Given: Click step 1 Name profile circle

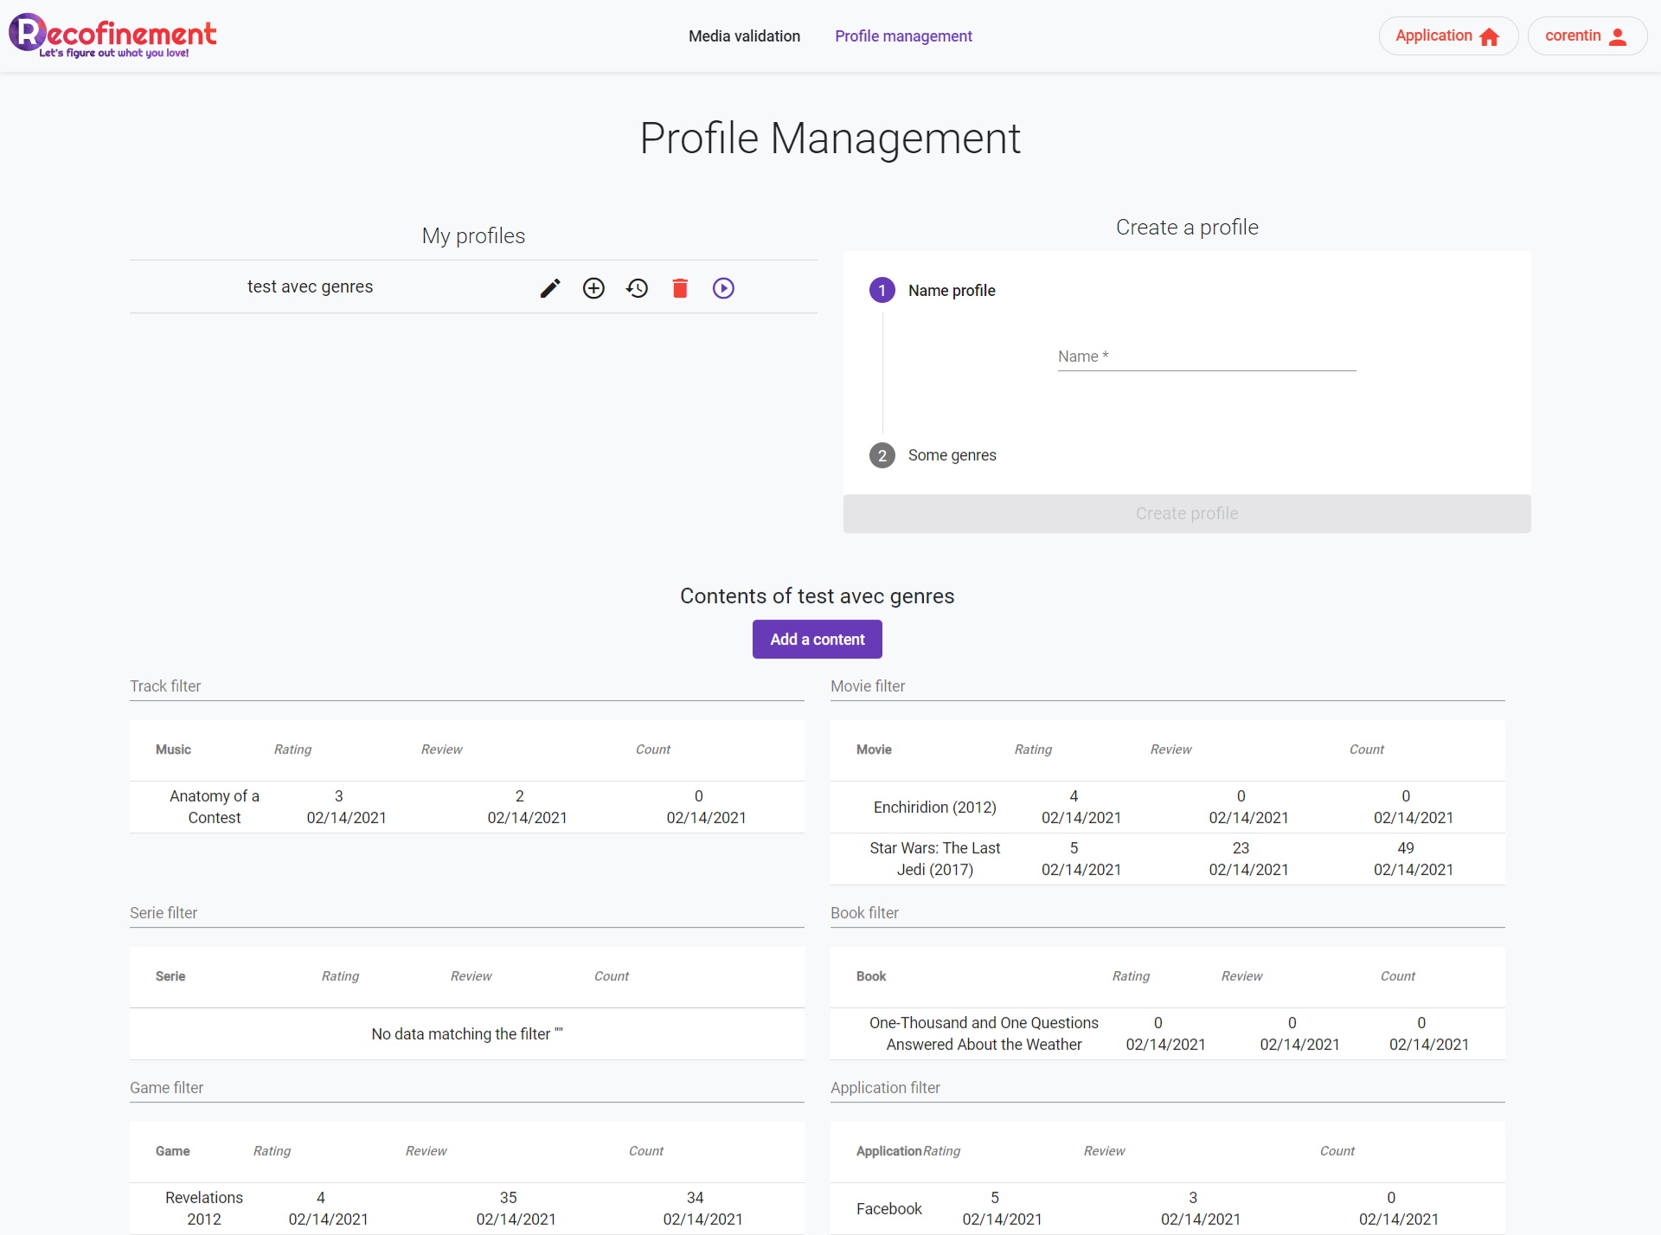Looking at the screenshot, I should tap(882, 291).
